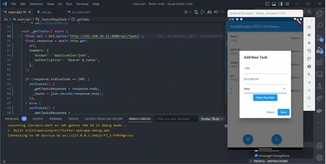Open the Testing flask icon

point(319,86)
